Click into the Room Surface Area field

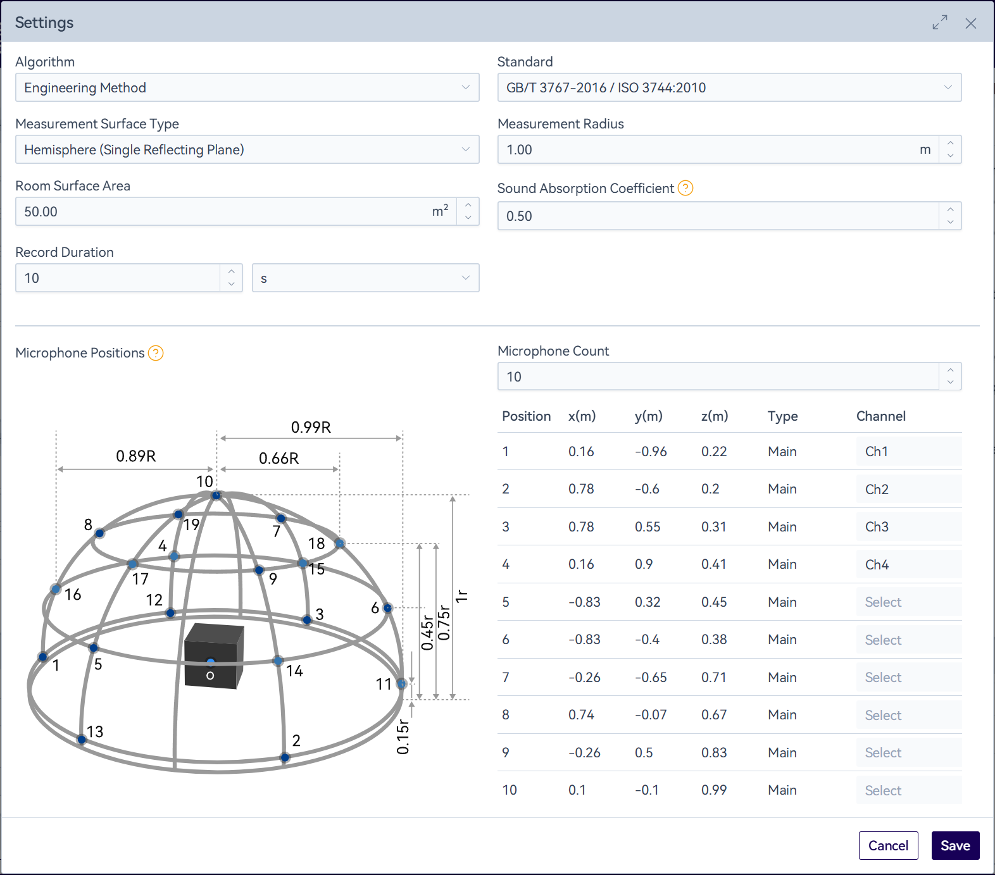(x=222, y=211)
